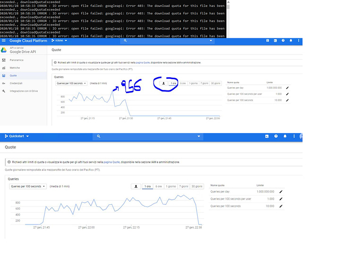This screenshot has height=266, width=354.
Task: Edit Queries per day quota in rclone console
Action: pos(287,88)
